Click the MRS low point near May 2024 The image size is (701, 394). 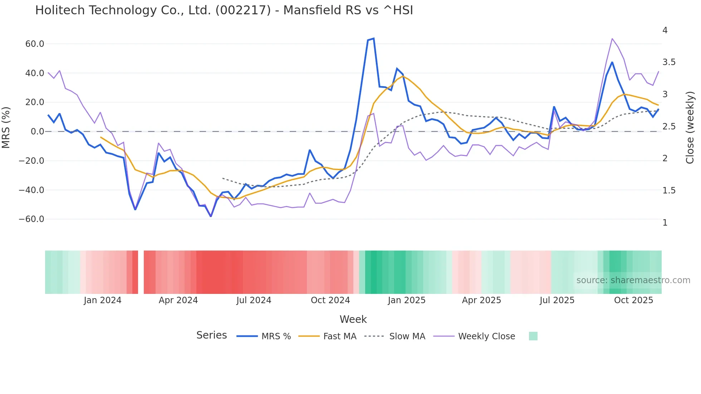pyautogui.click(x=211, y=216)
